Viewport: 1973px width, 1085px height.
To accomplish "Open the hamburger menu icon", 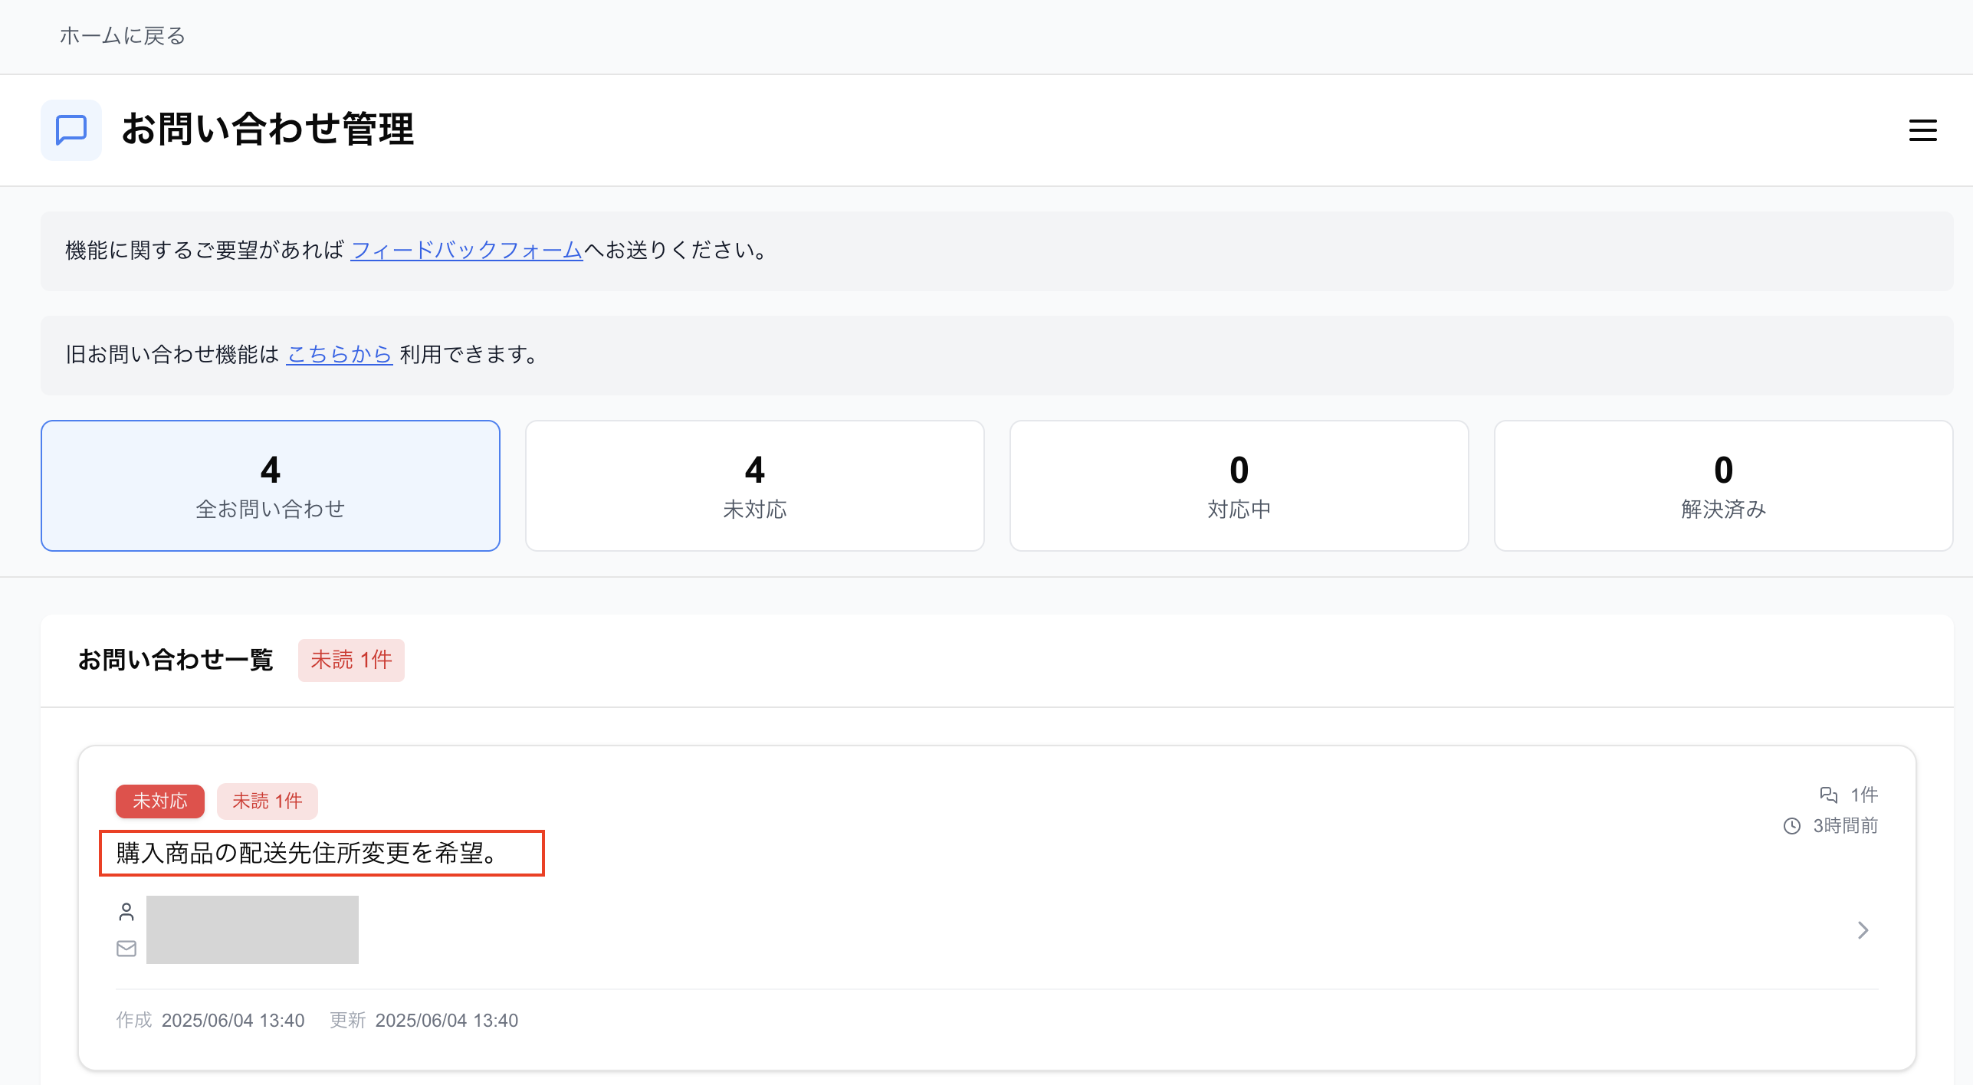I will [1922, 130].
